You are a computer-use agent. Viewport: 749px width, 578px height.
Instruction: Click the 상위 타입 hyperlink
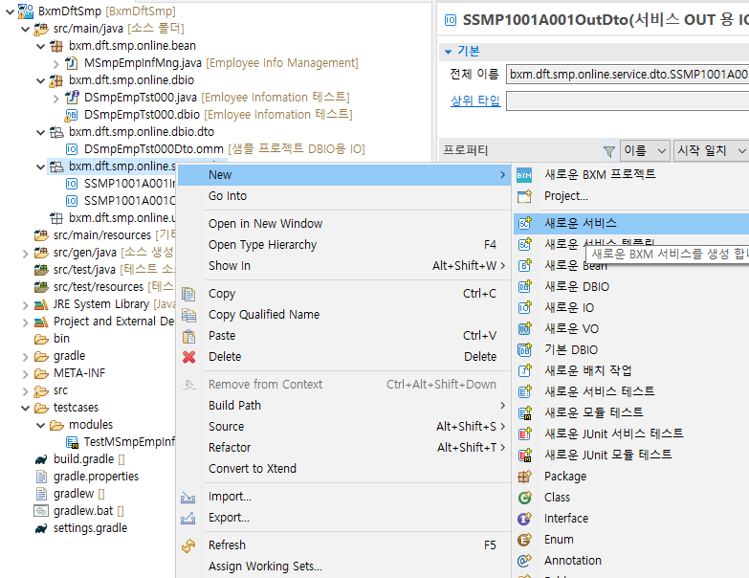474,100
